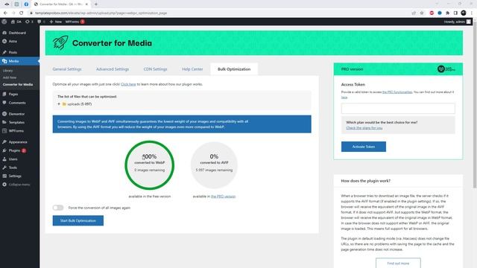Switch to General Settings tab

pyautogui.click(x=67, y=69)
